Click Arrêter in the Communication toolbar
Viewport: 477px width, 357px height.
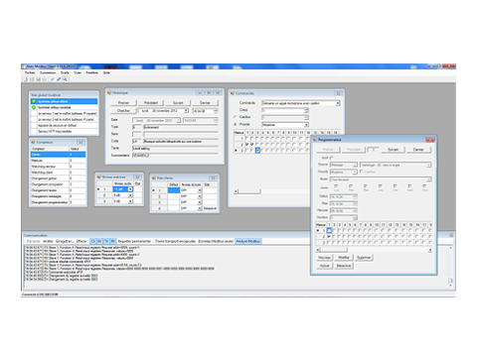pos(49,241)
